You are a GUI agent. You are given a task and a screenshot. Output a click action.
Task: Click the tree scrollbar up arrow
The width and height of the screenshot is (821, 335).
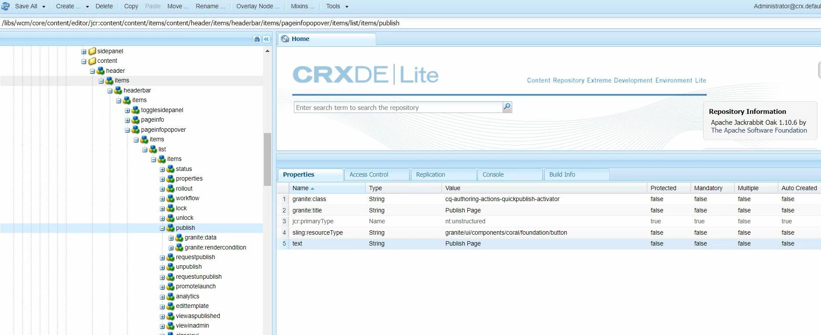[x=267, y=51]
